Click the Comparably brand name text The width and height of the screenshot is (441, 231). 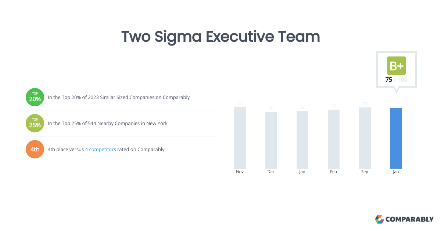(x=409, y=219)
